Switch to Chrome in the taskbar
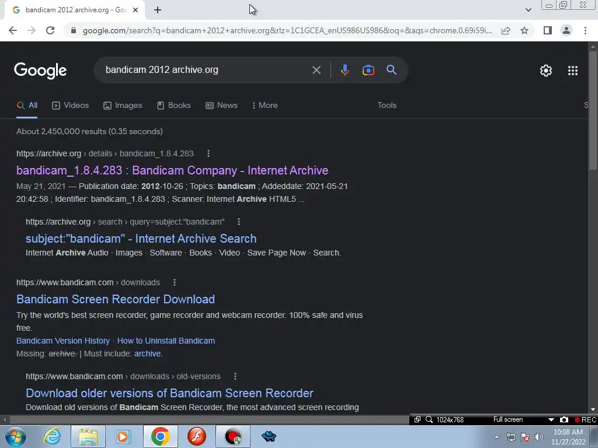The width and height of the screenshot is (598, 448). pyautogui.click(x=160, y=436)
